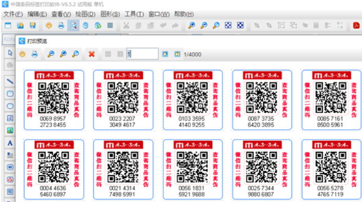This screenshot has height=202, width=362.
Task: Click the 1/4000 page count text
Action: [192, 54]
